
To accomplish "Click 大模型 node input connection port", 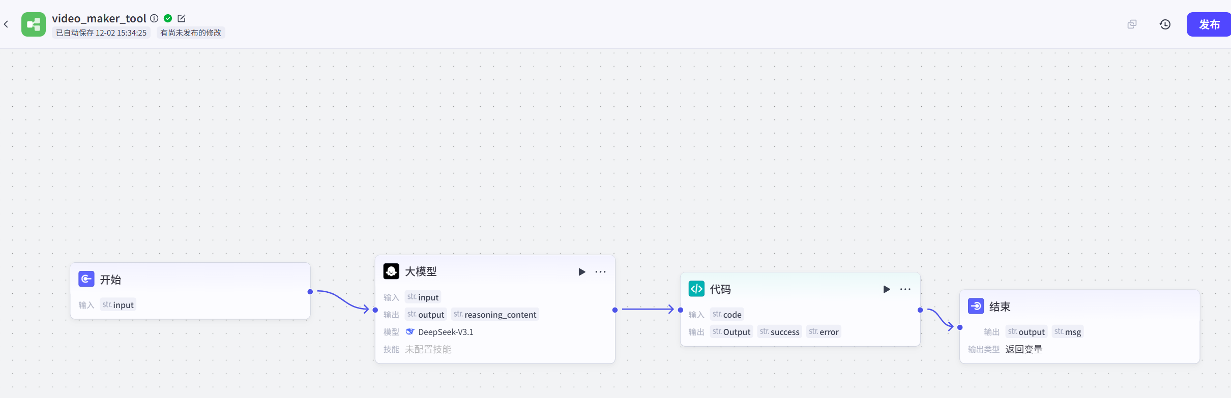I will [375, 310].
